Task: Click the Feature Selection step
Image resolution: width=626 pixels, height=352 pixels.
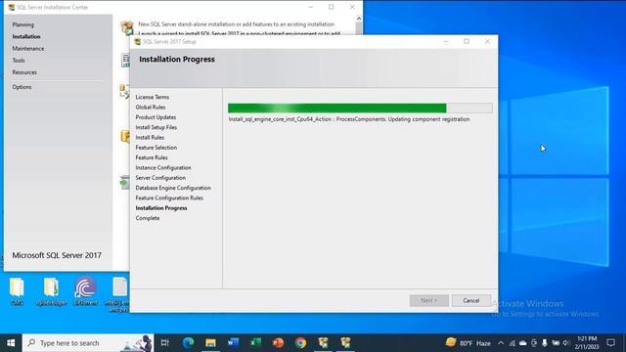Action: coord(156,148)
